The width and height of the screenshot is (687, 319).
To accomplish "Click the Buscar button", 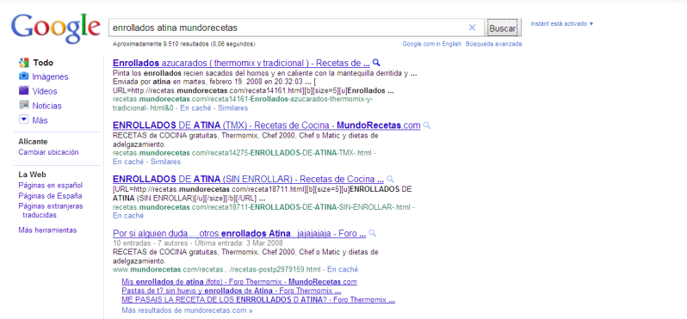I will click(502, 28).
